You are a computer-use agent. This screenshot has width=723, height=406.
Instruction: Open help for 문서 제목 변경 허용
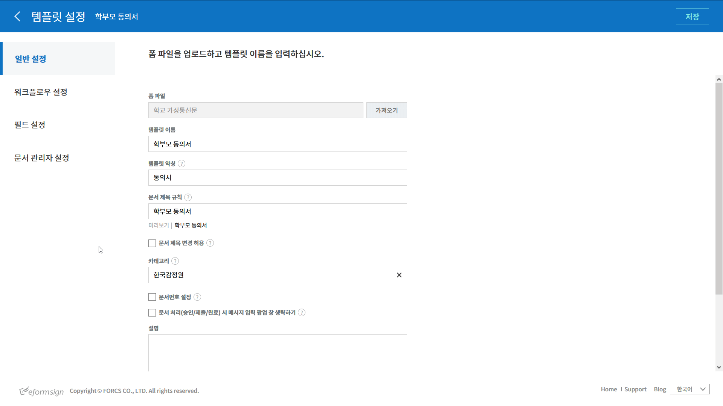point(210,243)
